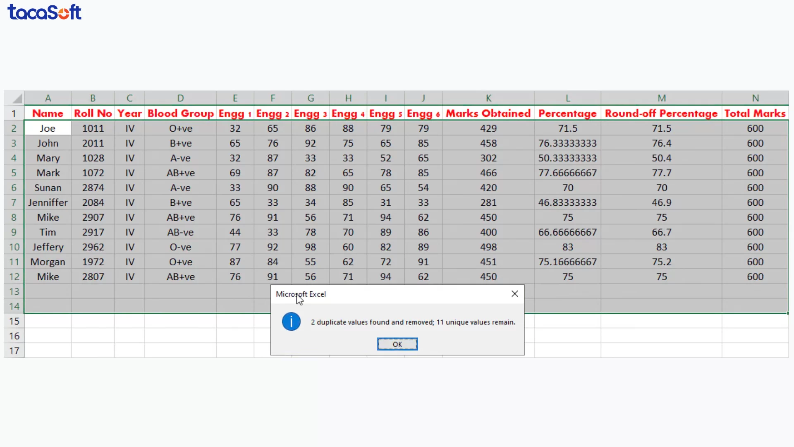Click roll number 2874

[93, 187]
